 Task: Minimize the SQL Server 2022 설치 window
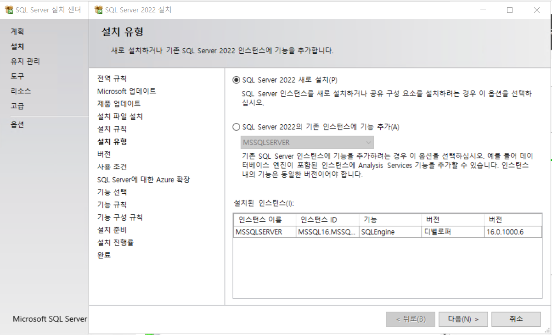(x=483, y=10)
